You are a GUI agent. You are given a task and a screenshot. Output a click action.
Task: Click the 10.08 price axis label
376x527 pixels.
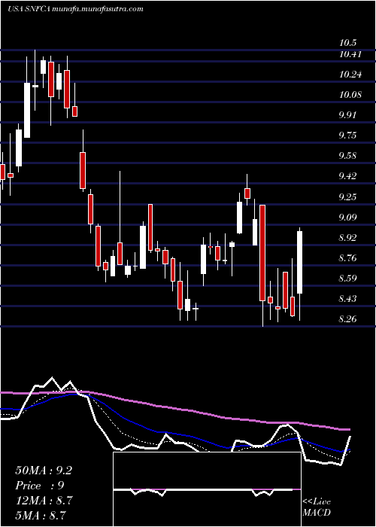pos(350,94)
